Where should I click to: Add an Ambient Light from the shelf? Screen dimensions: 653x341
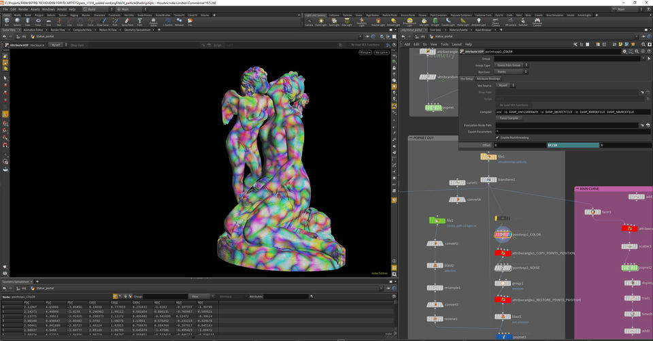pyautogui.click(x=478, y=21)
